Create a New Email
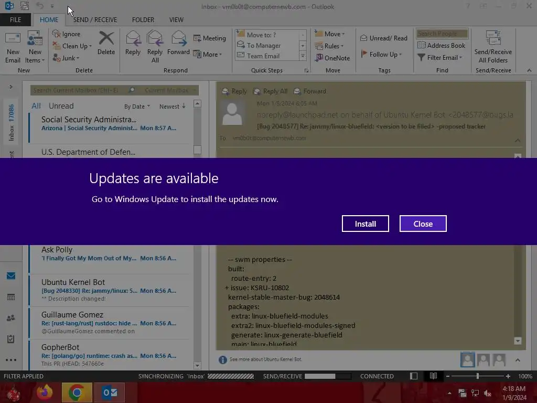Viewport: 537px width, 403px height. (13, 47)
